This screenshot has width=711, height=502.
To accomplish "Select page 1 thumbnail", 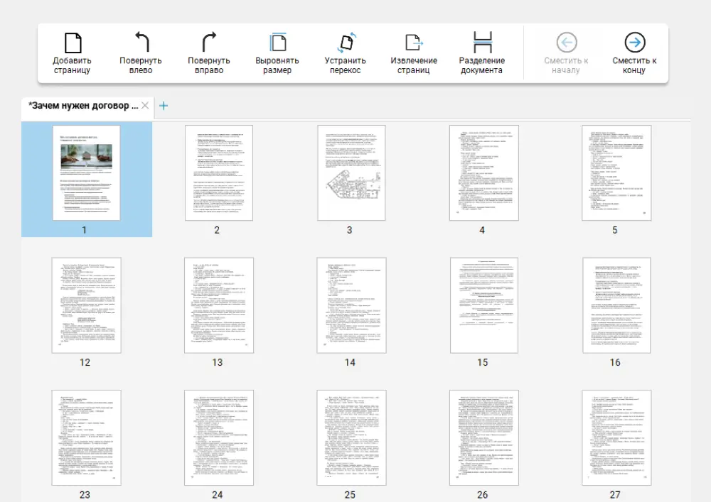I will tap(86, 173).
